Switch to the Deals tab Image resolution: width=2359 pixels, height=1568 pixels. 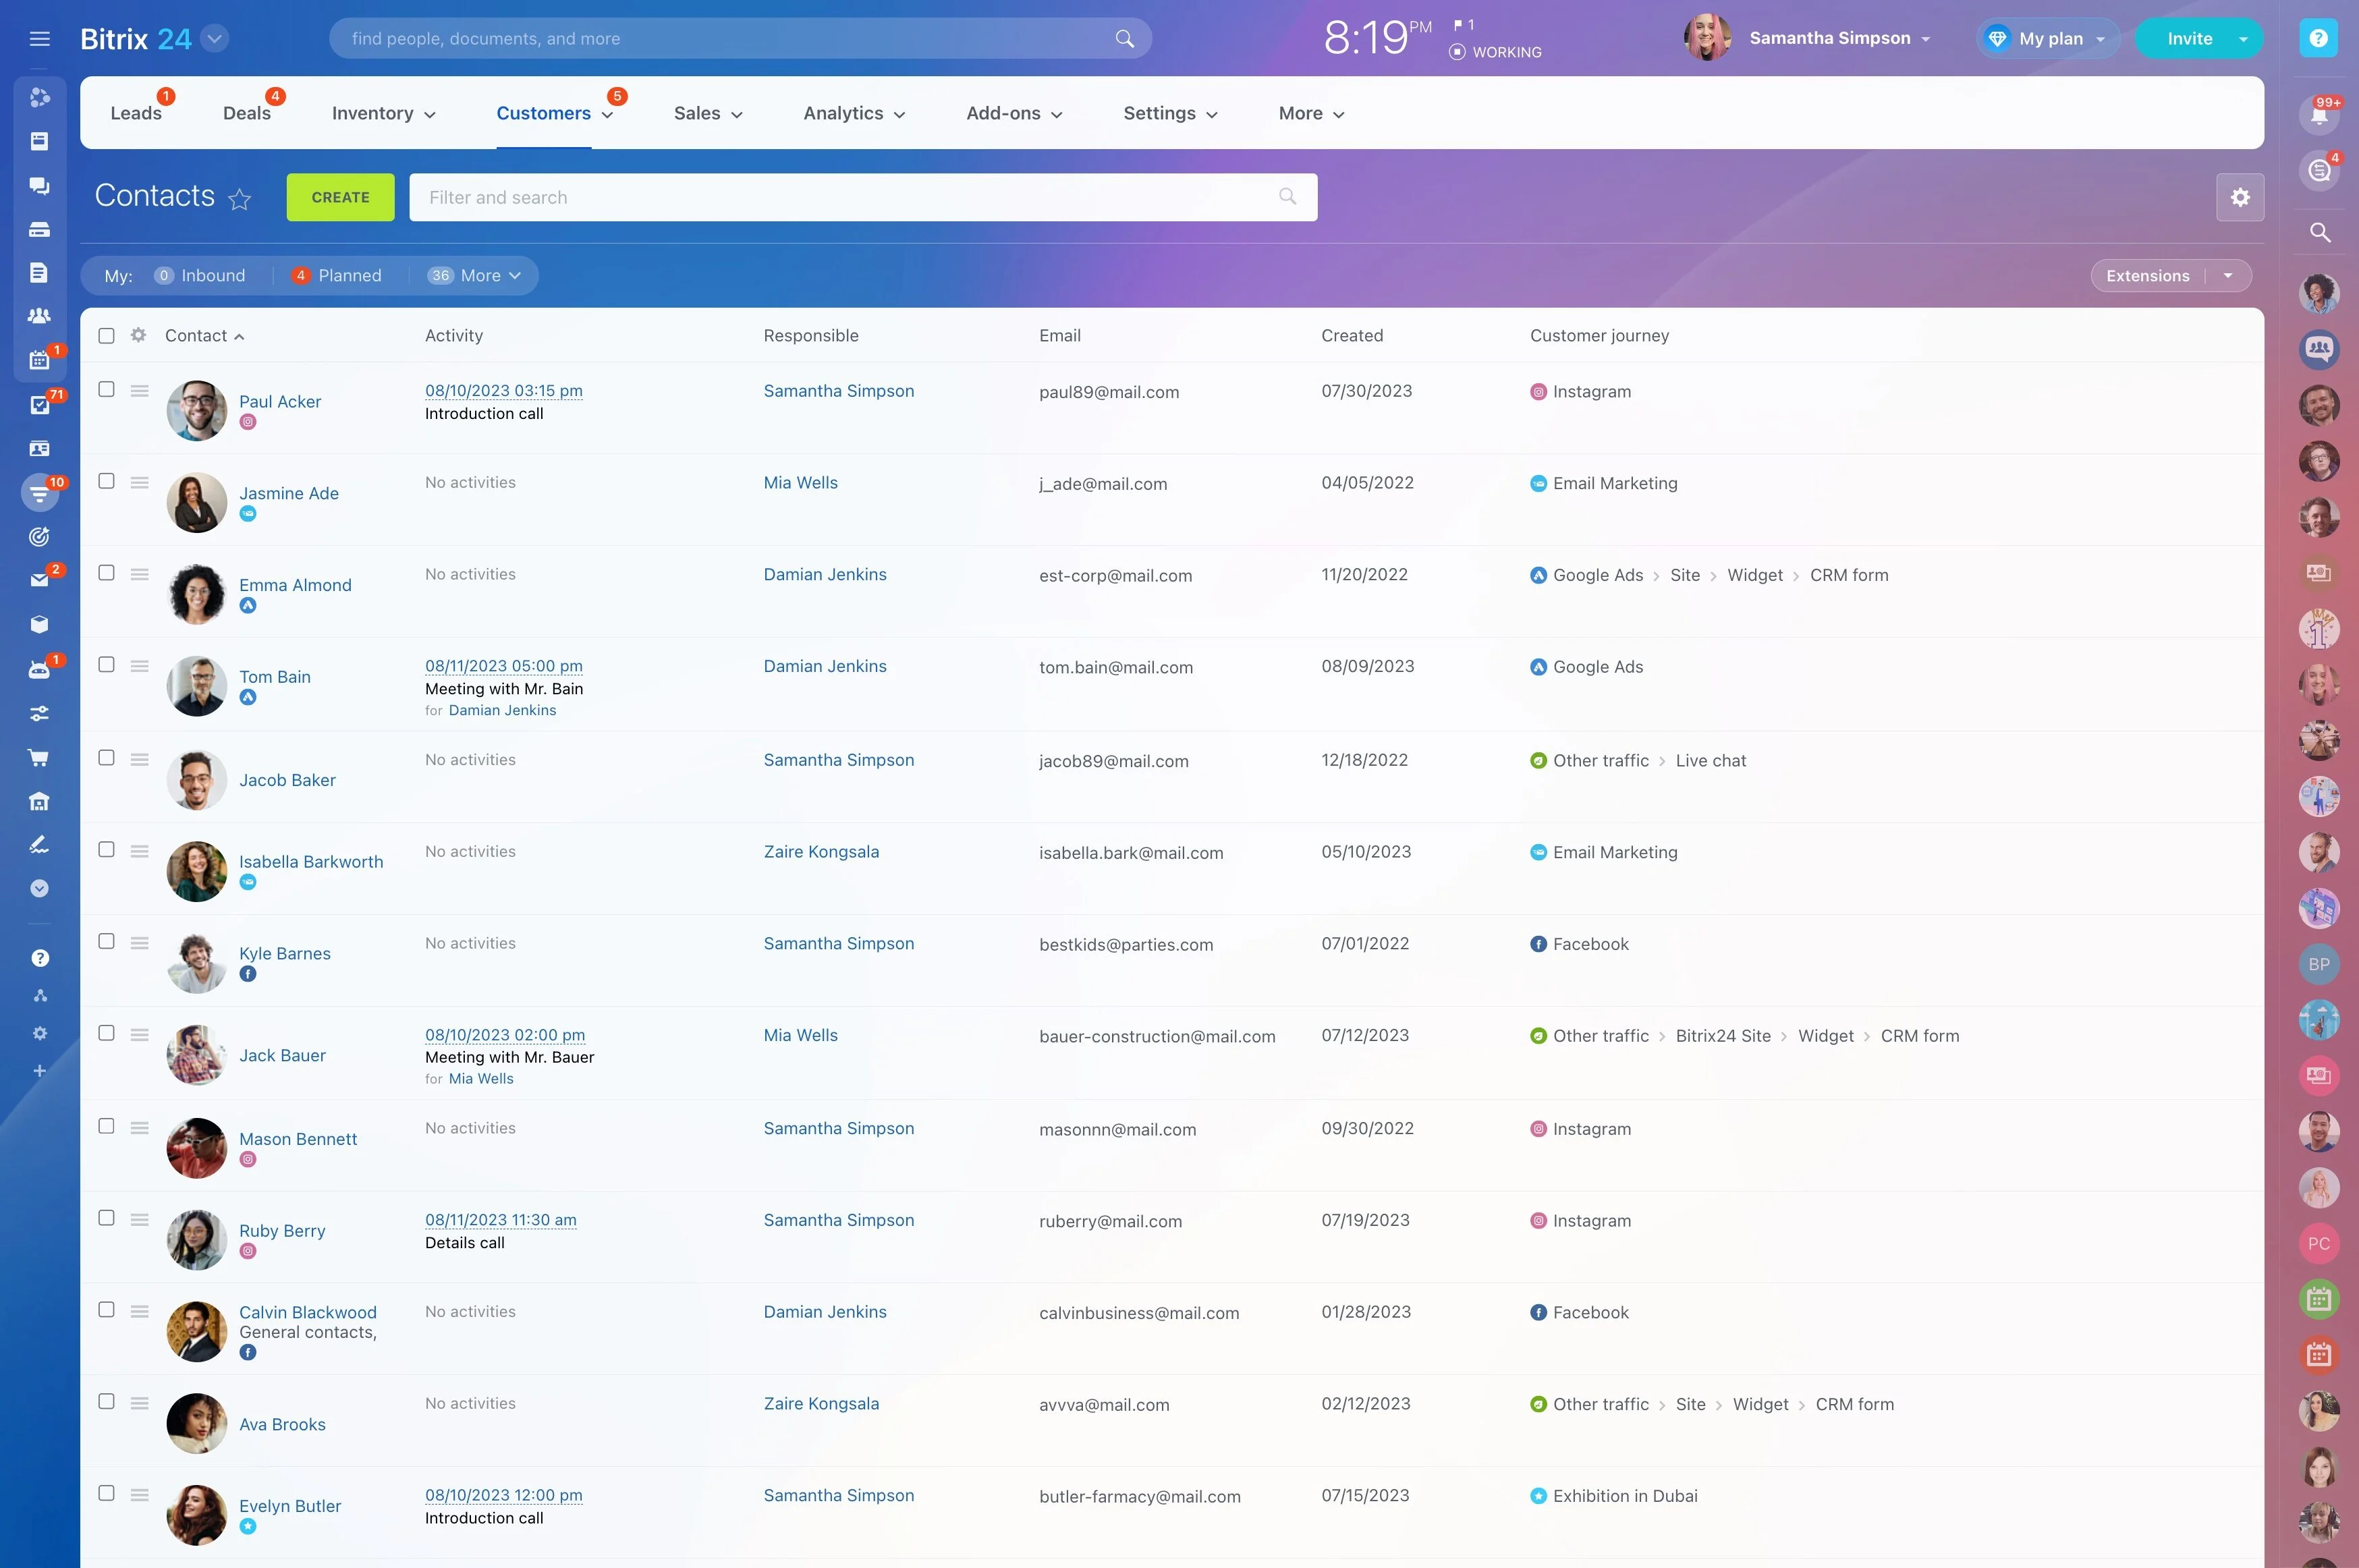246,113
